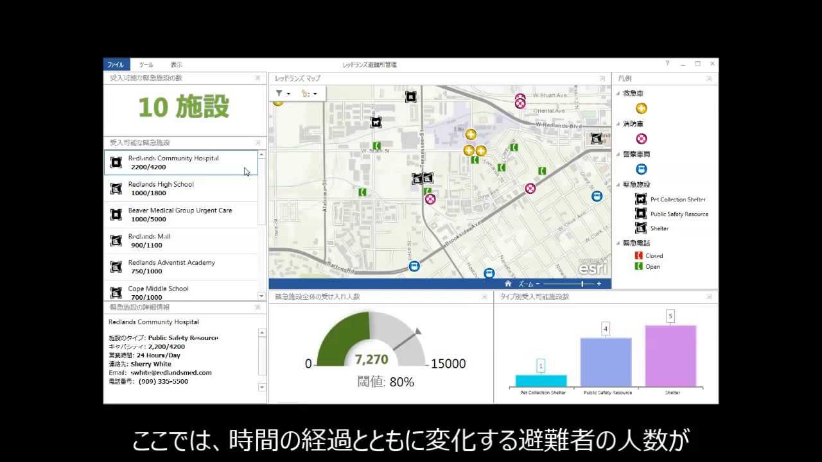Click the Public Safety Resource bar
Image resolution: width=822 pixels, height=462 pixels.
606,362
